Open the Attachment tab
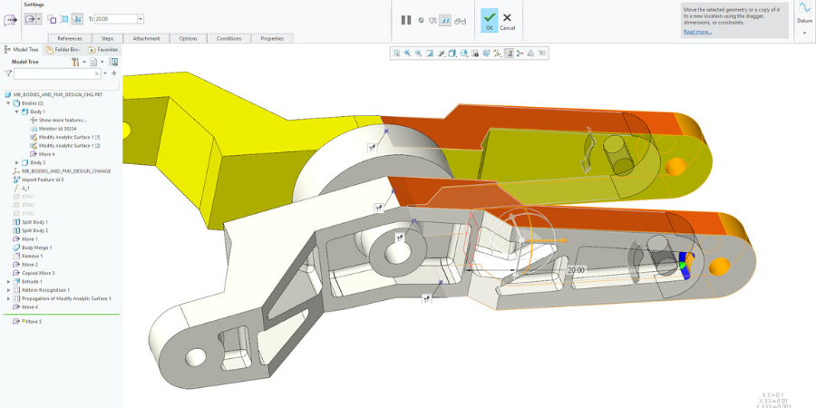816x408 pixels. click(x=146, y=39)
